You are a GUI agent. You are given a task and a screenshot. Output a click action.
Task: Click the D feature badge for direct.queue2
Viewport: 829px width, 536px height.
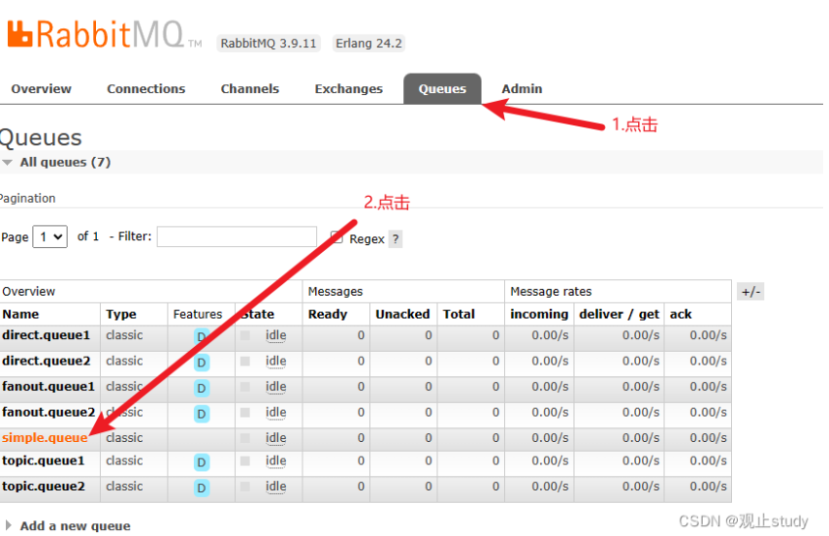[202, 363]
